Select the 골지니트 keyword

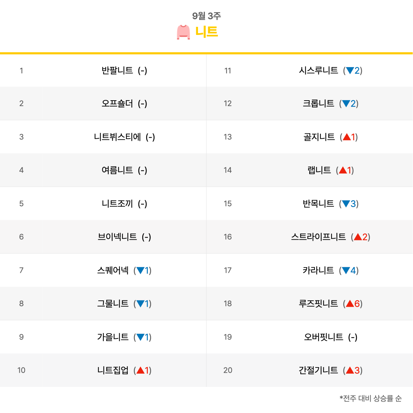pyautogui.click(x=319, y=137)
